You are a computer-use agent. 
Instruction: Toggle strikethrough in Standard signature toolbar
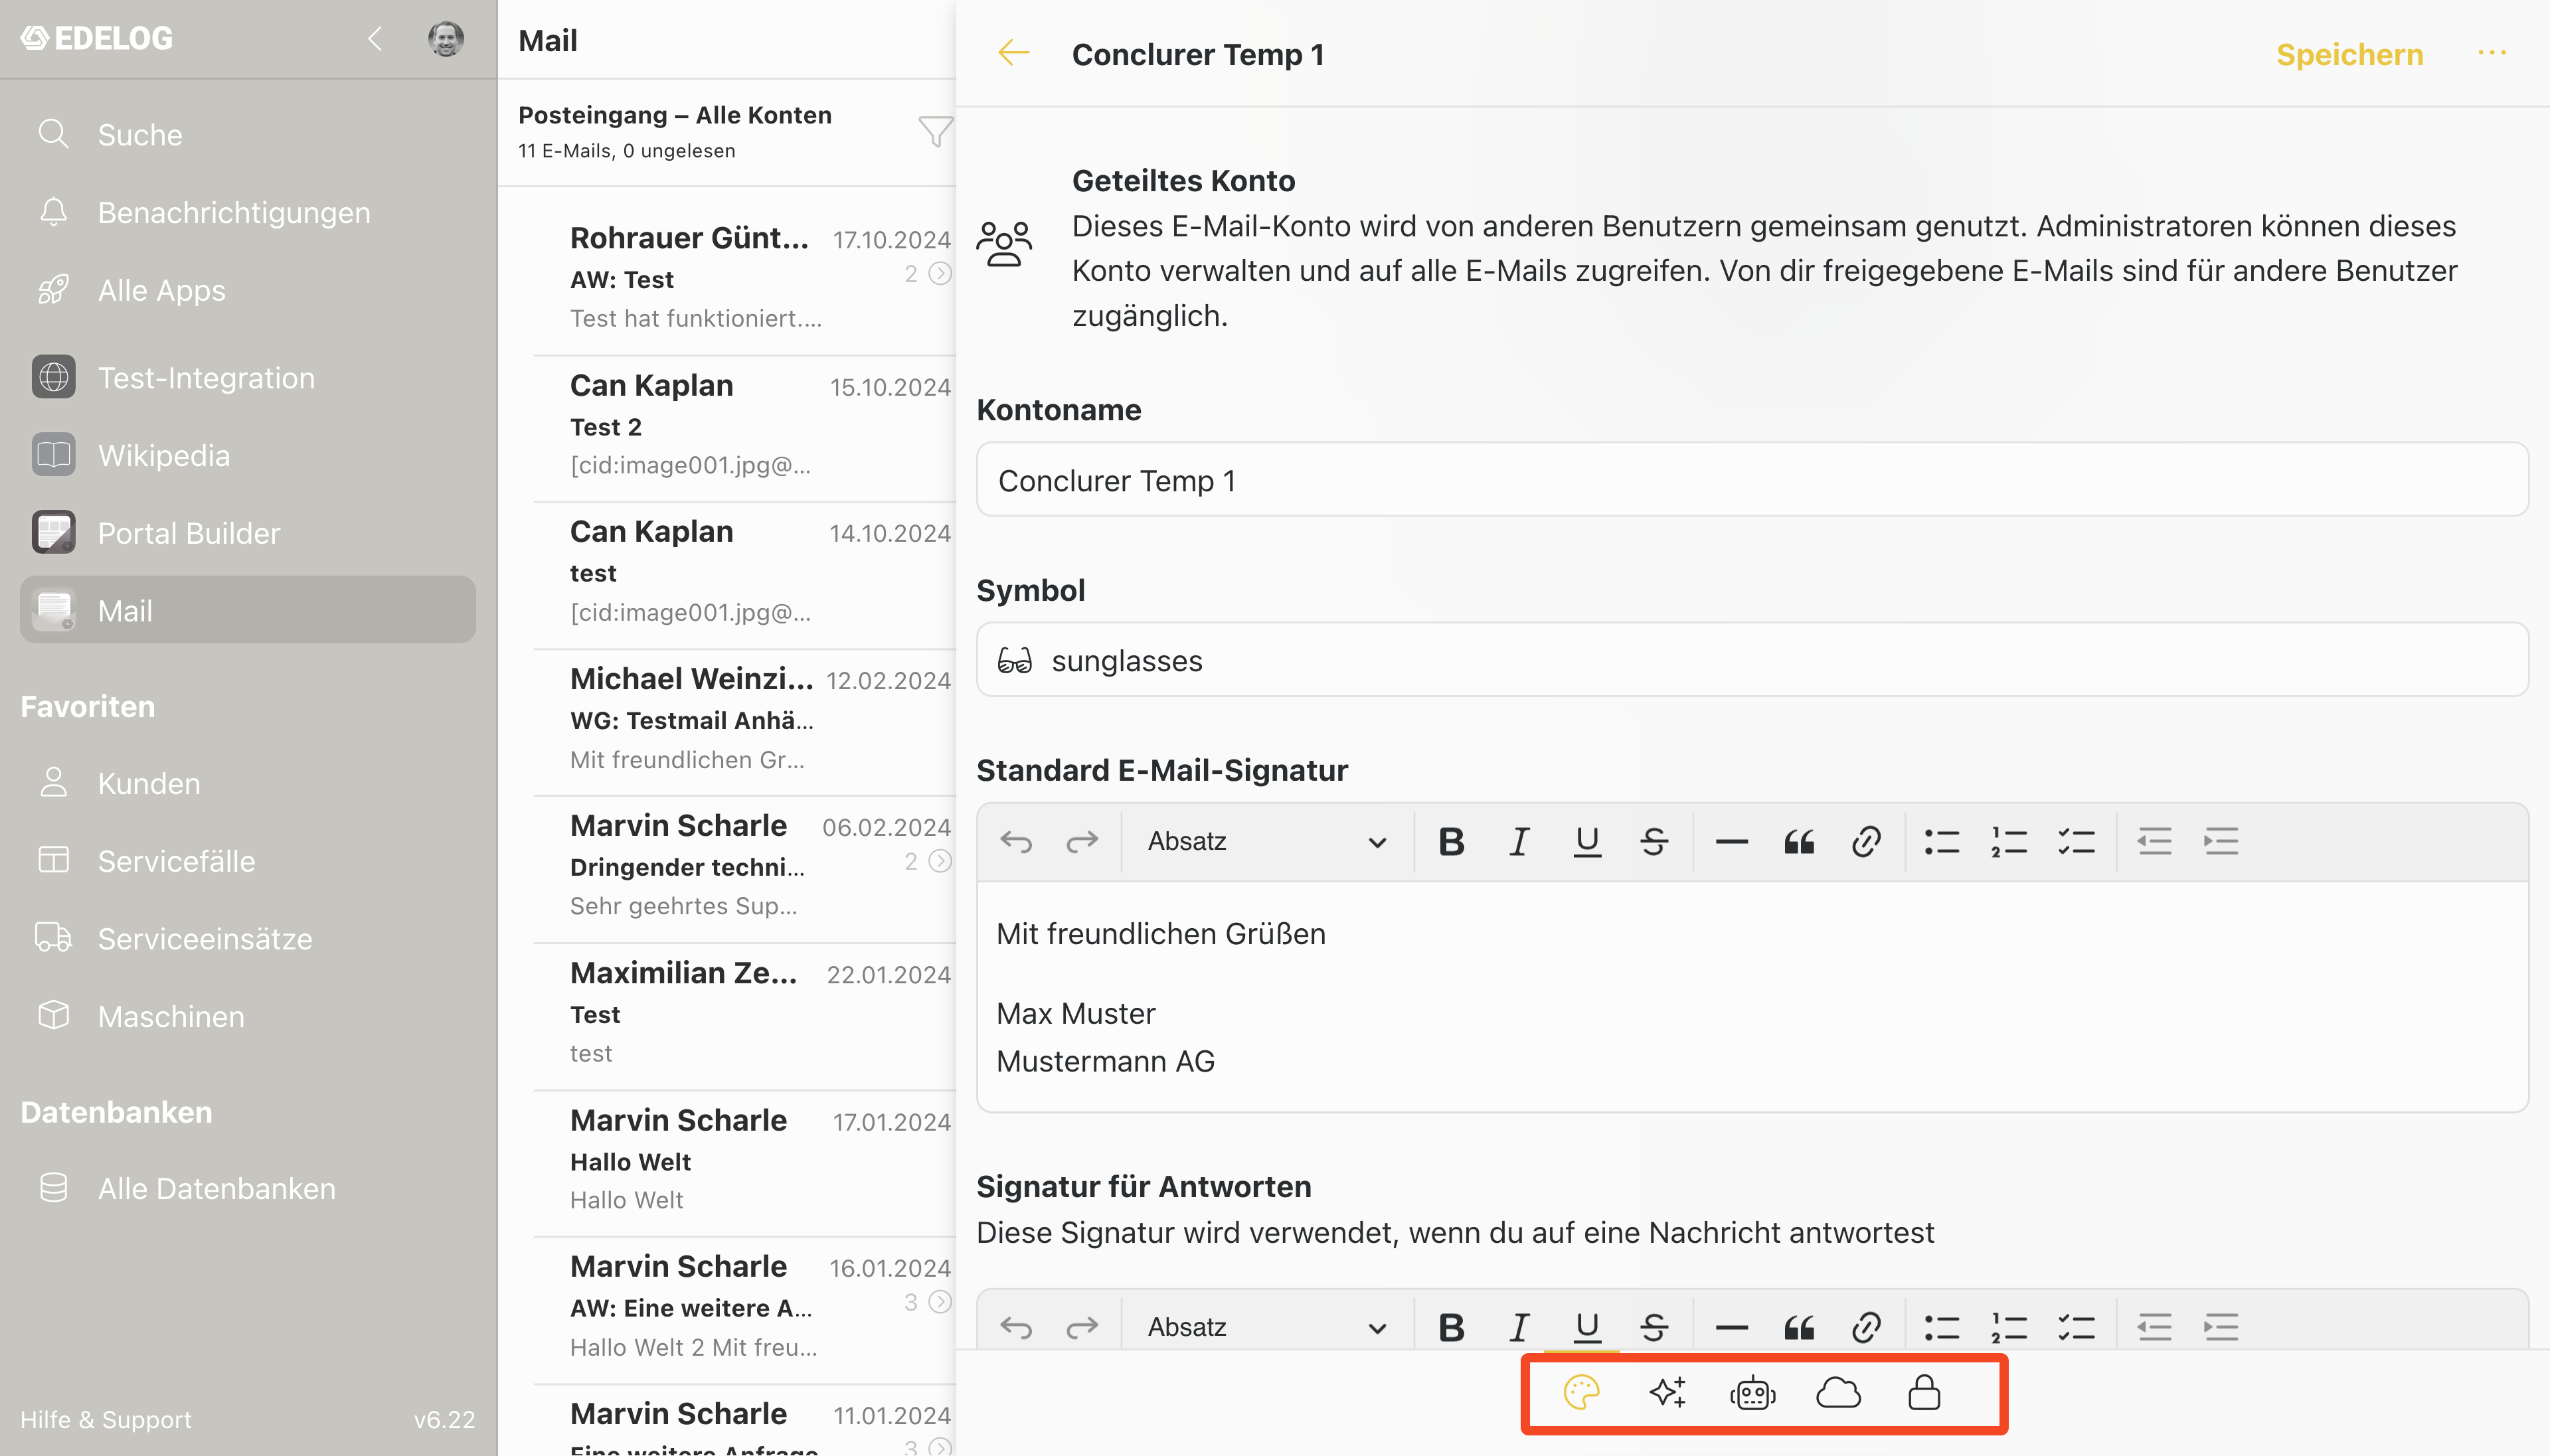pos(1654,841)
